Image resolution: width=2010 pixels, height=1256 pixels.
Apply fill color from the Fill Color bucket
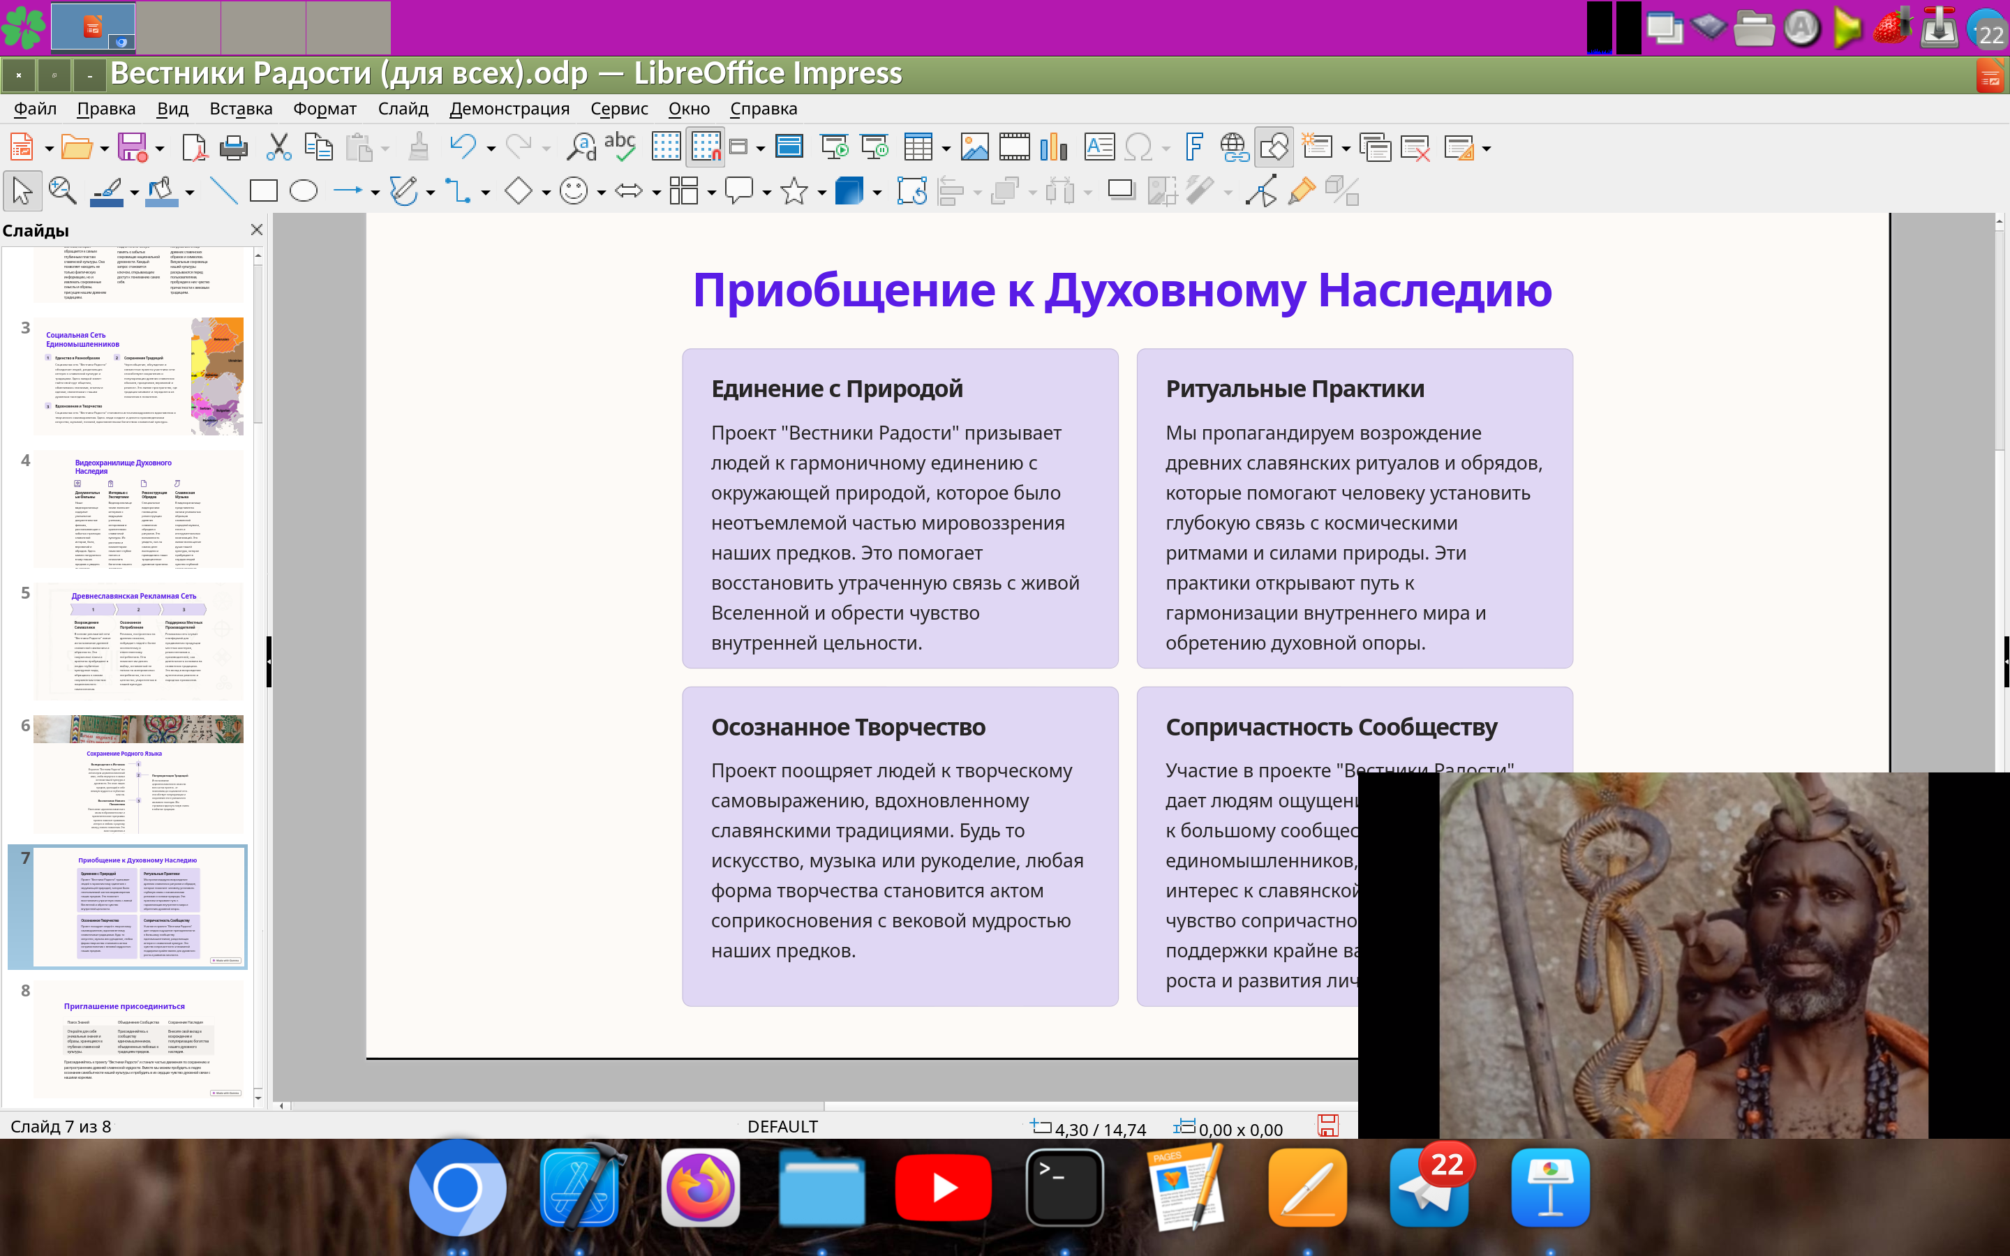pos(162,192)
